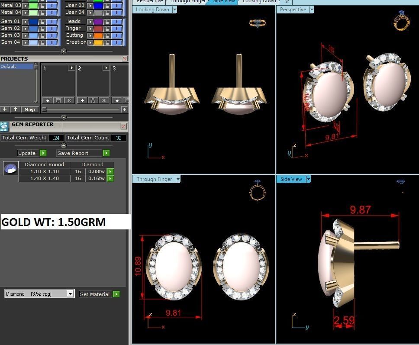
Task: Open Diamond (3.52 spg) material dropdown
Action: point(70,294)
